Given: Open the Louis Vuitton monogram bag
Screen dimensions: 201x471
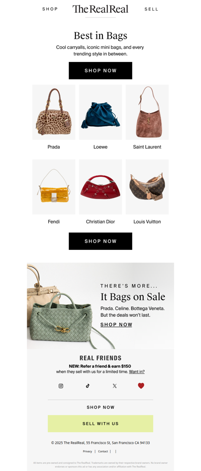Looking at the screenshot, I should click(147, 187).
